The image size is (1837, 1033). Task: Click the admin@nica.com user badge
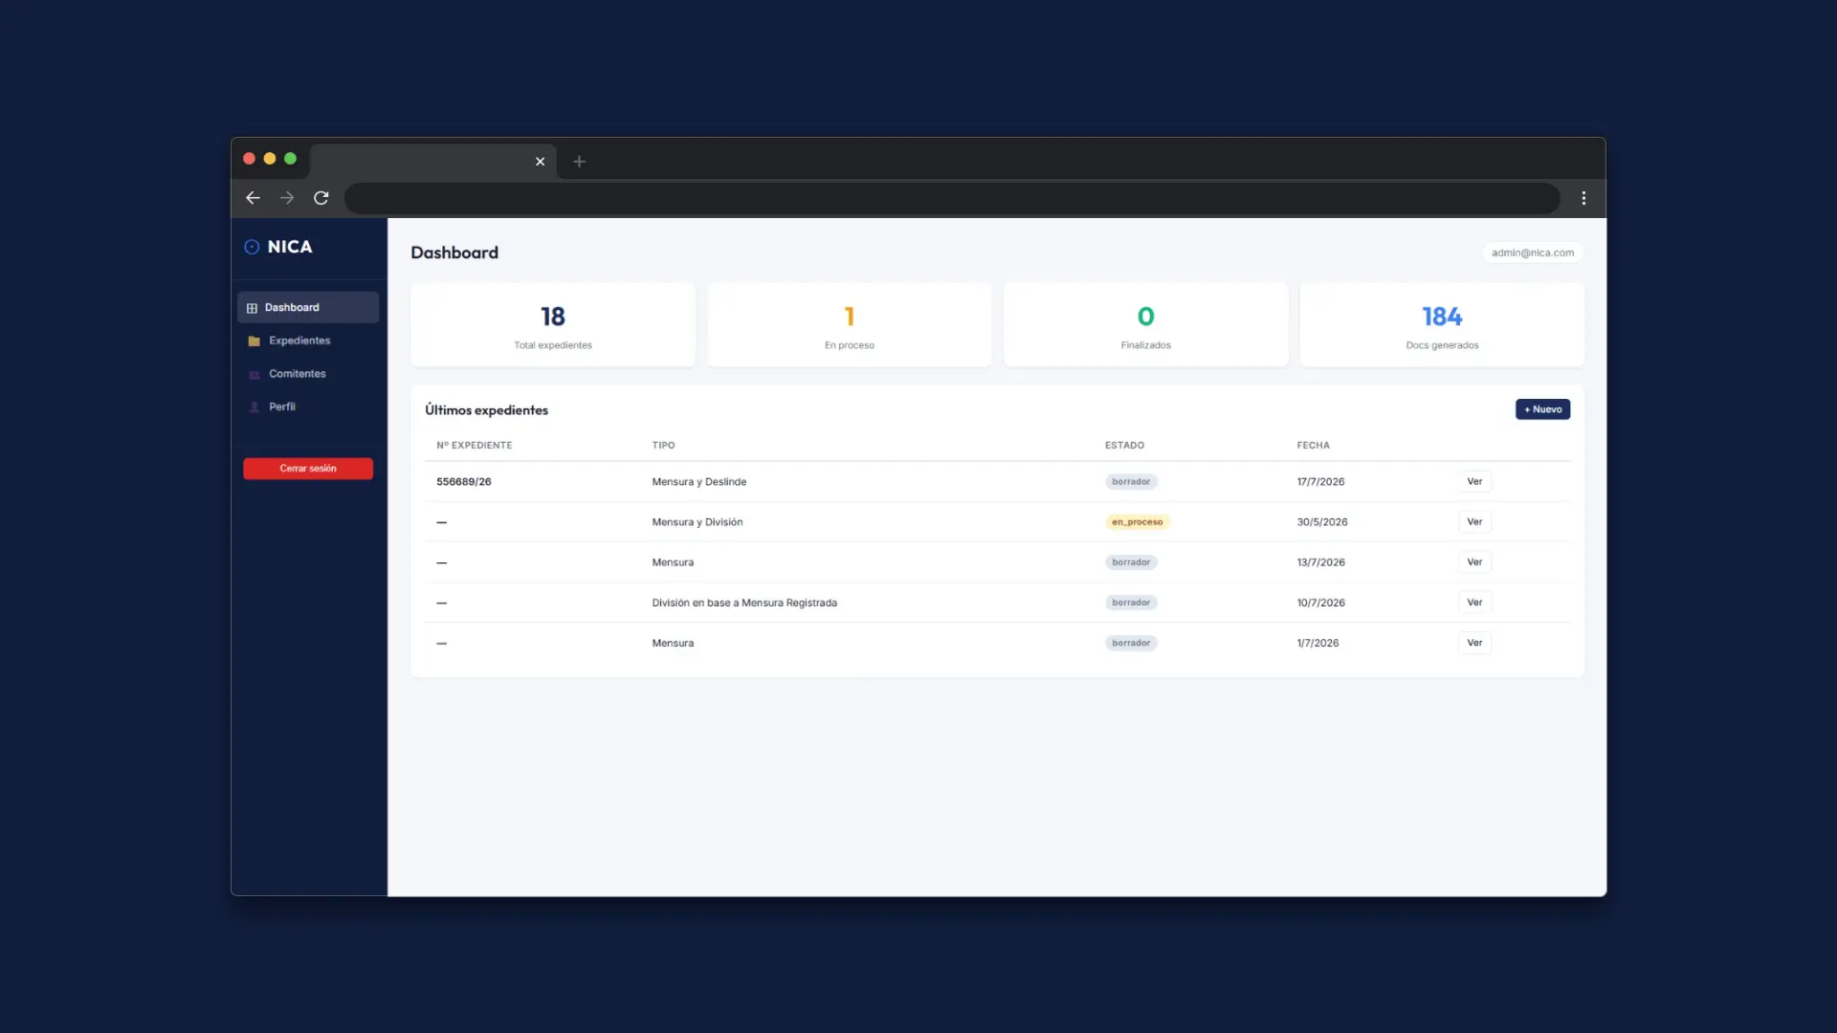[1532, 253]
